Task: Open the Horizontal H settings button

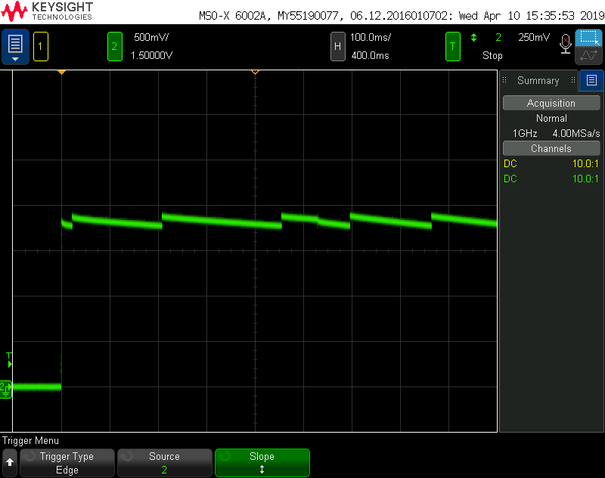Action: 337,47
